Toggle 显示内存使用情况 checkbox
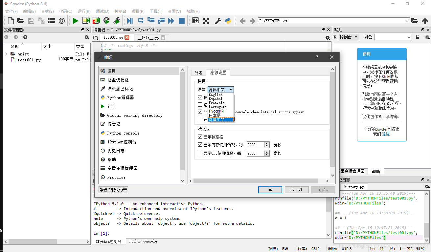The height and width of the screenshot is (252, 431). (200, 145)
